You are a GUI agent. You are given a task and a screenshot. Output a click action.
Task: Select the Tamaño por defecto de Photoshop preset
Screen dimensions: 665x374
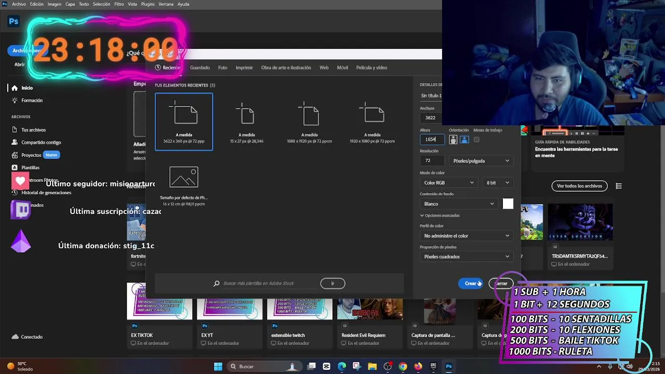tap(183, 186)
